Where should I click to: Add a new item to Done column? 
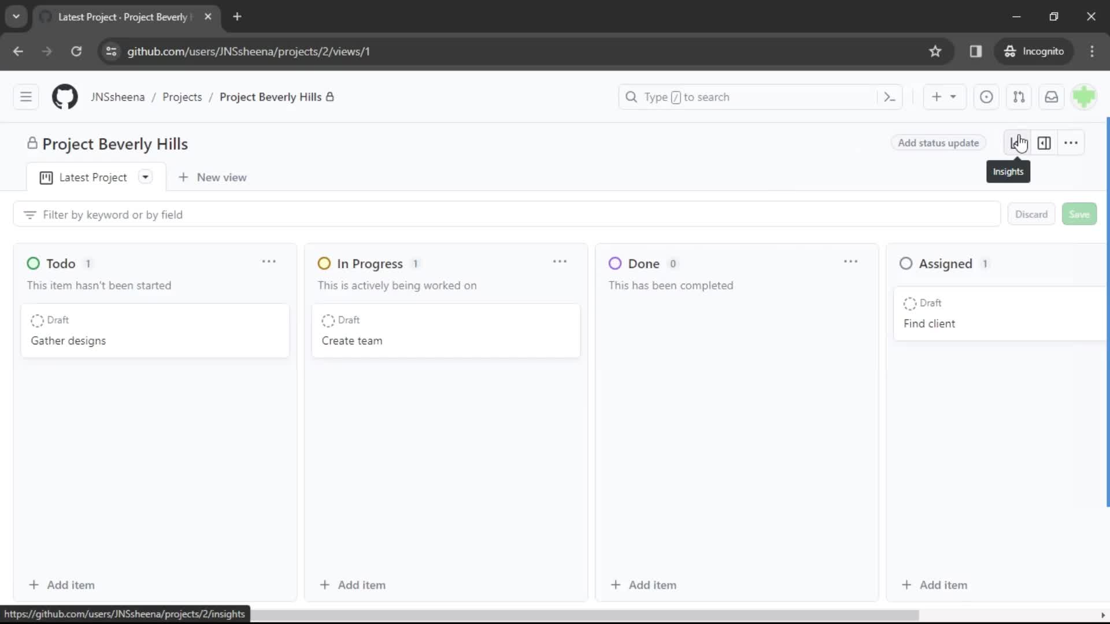click(x=643, y=584)
